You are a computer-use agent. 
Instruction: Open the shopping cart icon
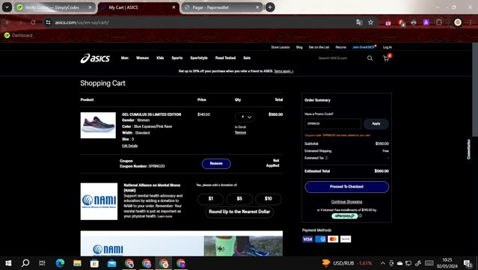[x=386, y=58]
